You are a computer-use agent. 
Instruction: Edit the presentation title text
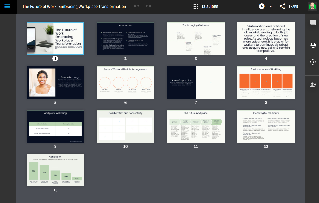click(74, 7)
